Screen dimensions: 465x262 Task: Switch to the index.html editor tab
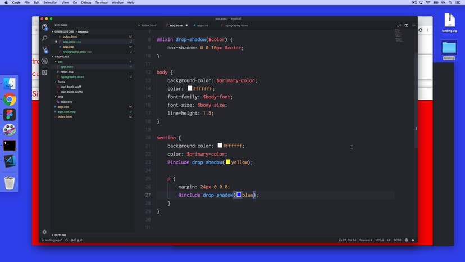pos(148,25)
